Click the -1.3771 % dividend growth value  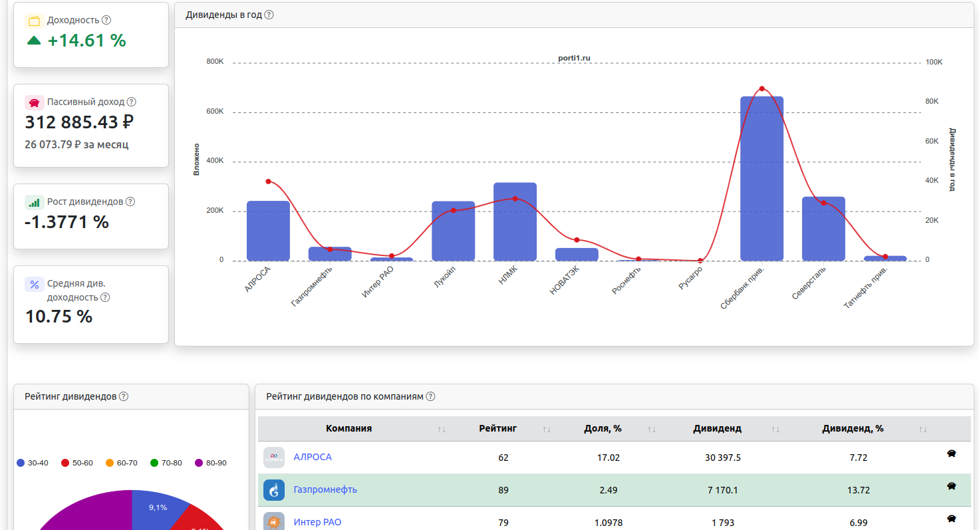tap(67, 222)
